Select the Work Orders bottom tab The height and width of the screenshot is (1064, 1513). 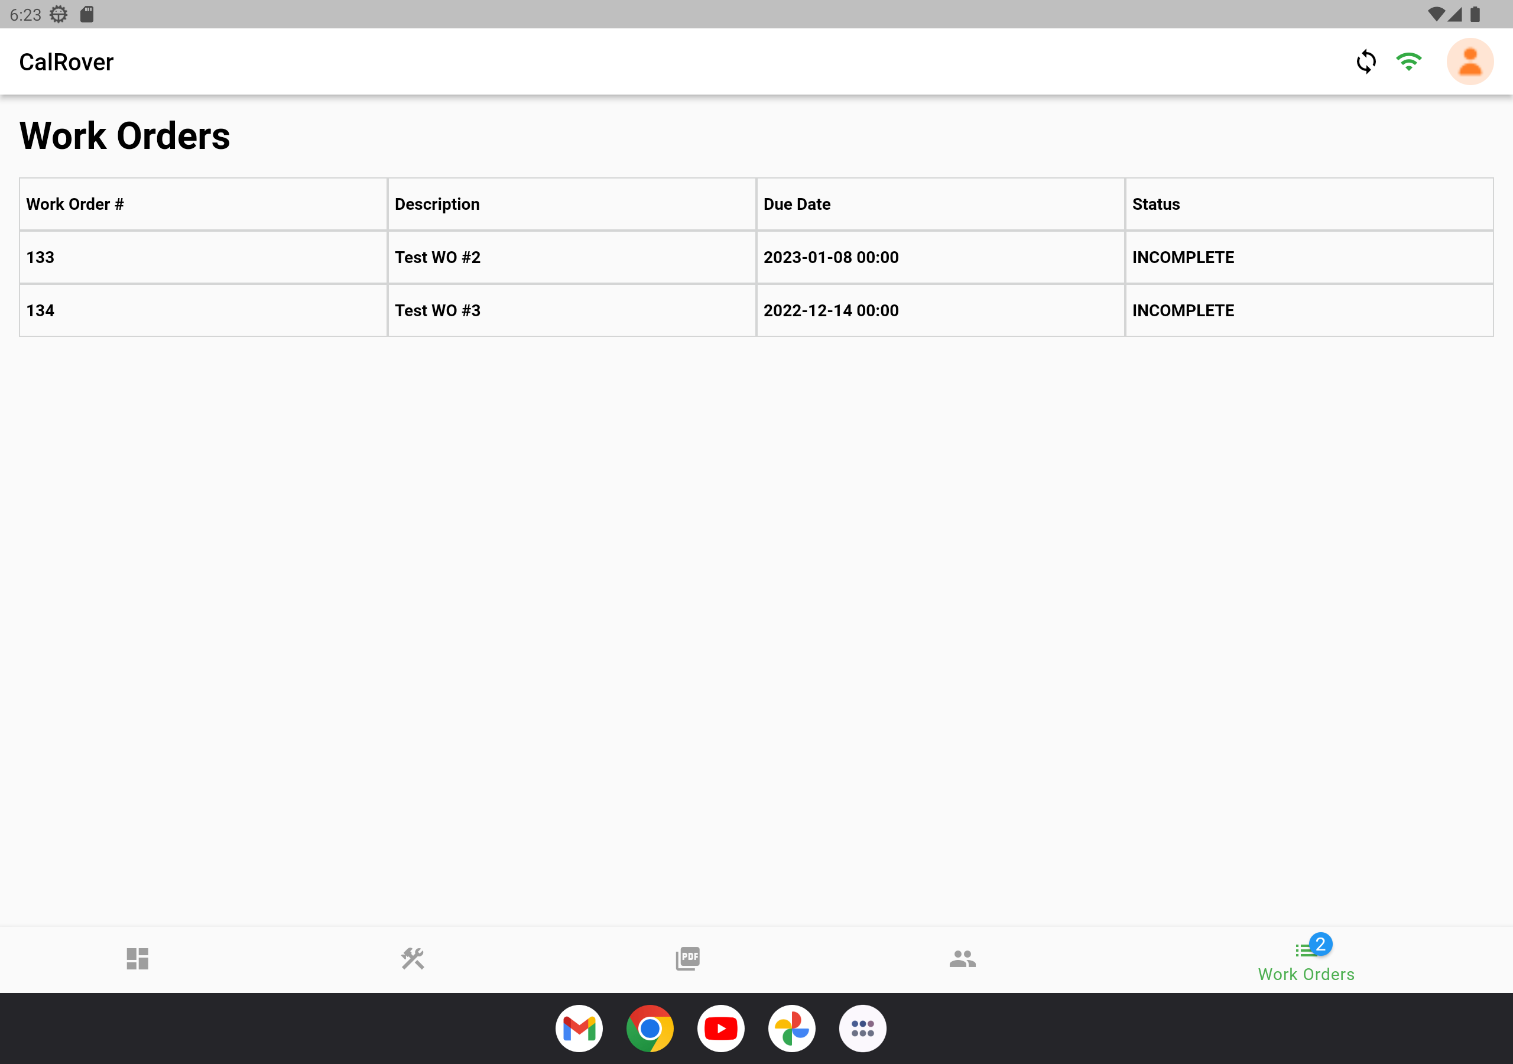(1306, 973)
